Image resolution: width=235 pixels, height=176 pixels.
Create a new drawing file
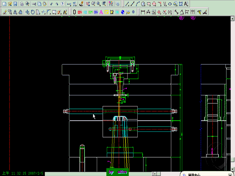click(4, 4)
